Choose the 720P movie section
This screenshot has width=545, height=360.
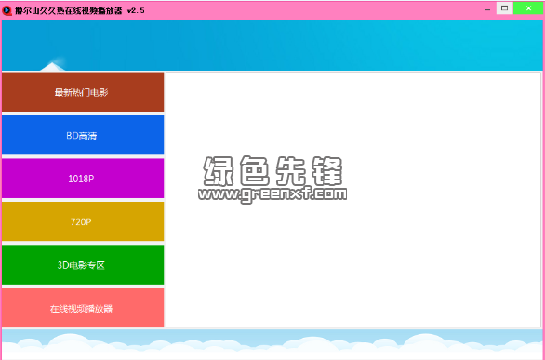83,221
